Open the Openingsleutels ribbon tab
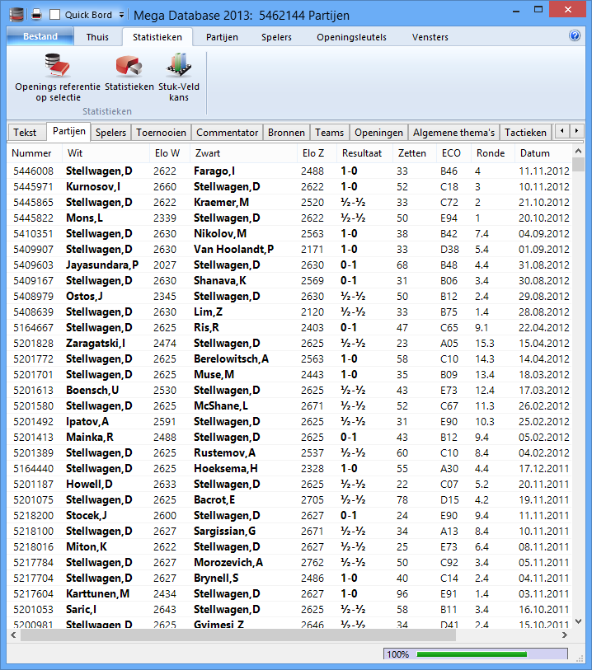The height and width of the screenshot is (670, 592). [x=351, y=37]
